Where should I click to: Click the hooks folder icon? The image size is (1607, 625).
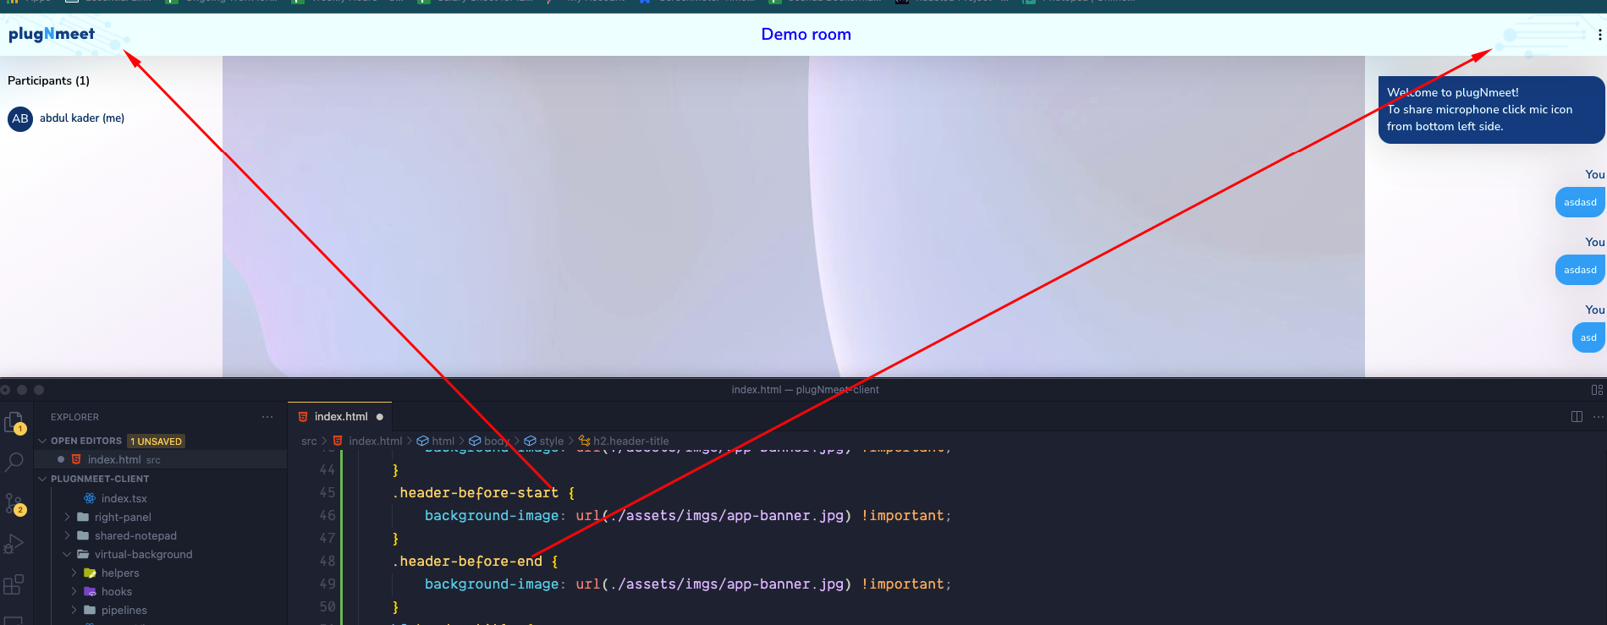(90, 591)
